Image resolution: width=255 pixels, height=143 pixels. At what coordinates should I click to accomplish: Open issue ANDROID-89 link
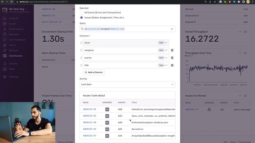pos(89,129)
